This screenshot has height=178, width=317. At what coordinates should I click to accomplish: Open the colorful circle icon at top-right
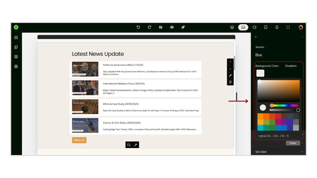click(301, 27)
